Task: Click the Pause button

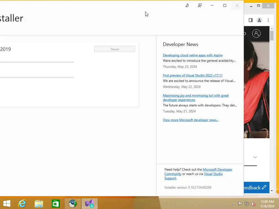Action: coord(115,49)
